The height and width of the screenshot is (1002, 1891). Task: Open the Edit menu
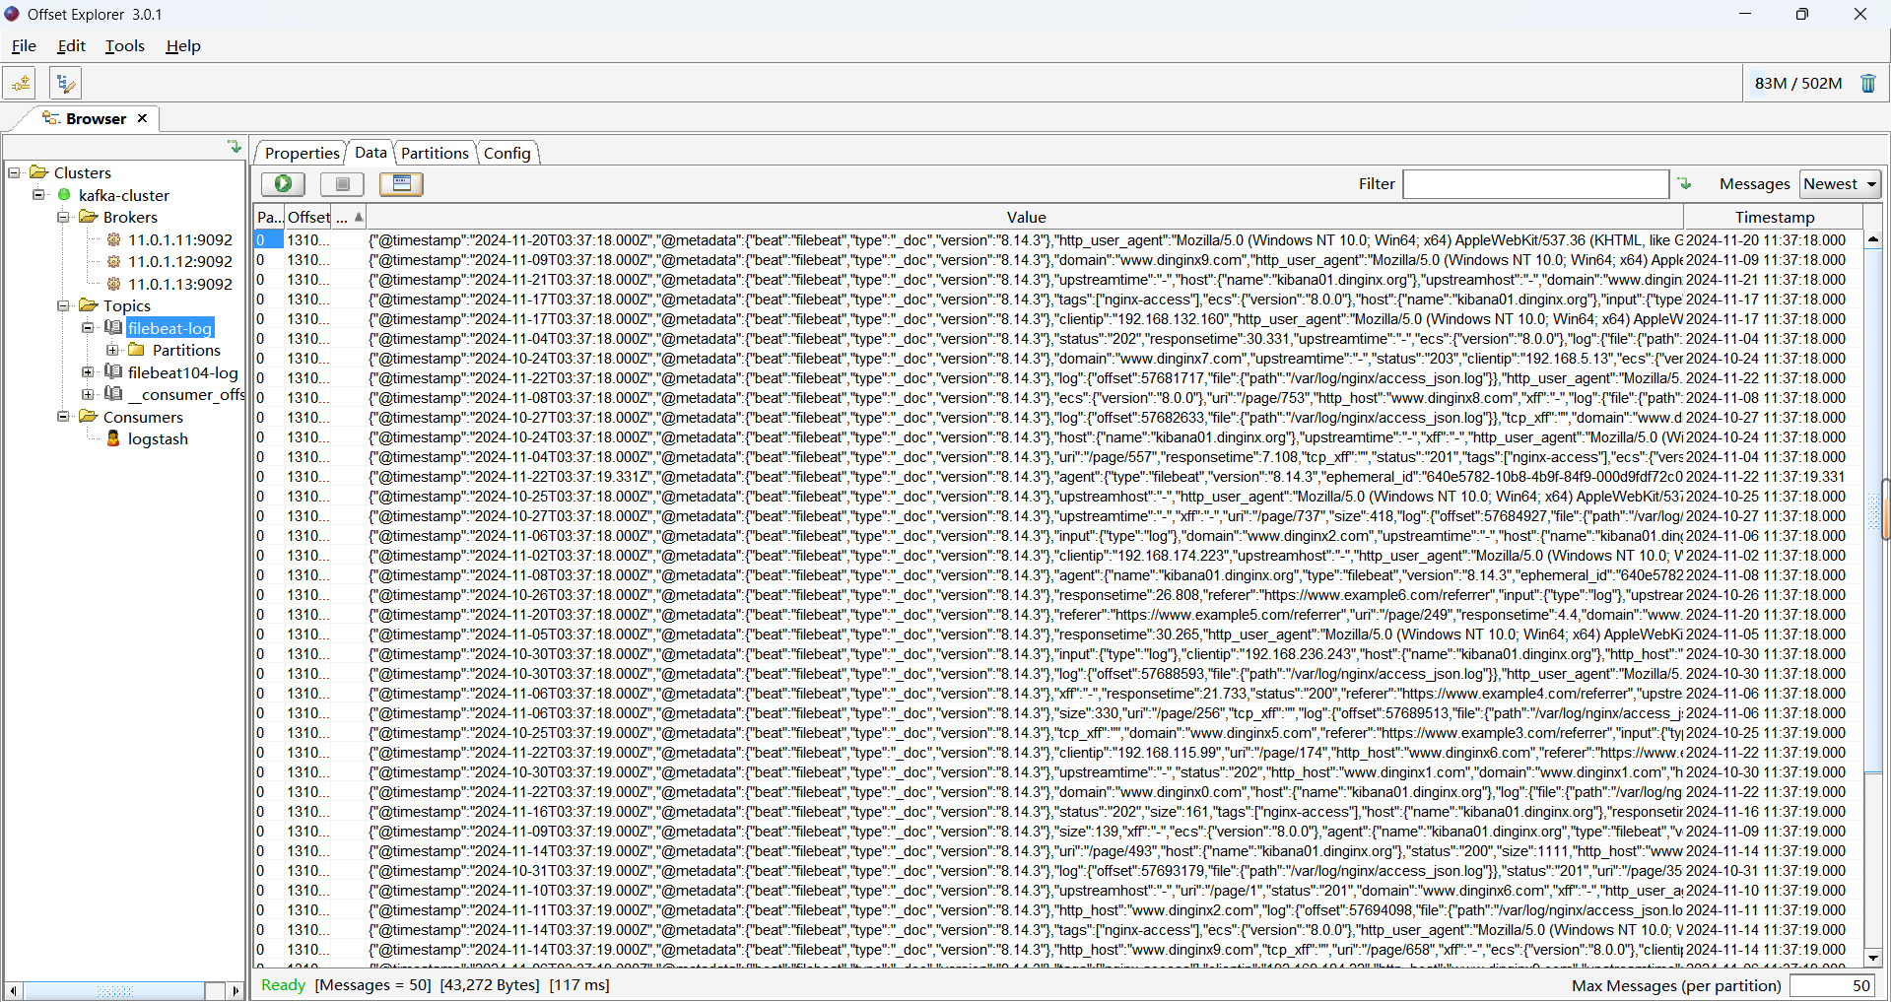point(71,45)
